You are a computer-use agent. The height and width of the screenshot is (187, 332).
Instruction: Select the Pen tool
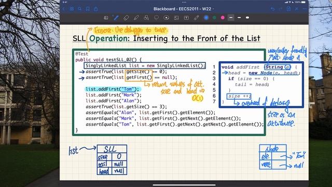[116, 18]
